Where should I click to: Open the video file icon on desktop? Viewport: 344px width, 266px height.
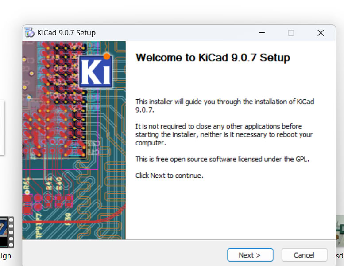[6, 232]
